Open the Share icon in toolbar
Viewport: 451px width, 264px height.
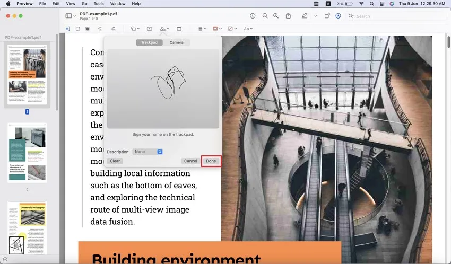(x=289, y=16)
